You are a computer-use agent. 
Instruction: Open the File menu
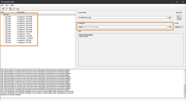point(2,5)
